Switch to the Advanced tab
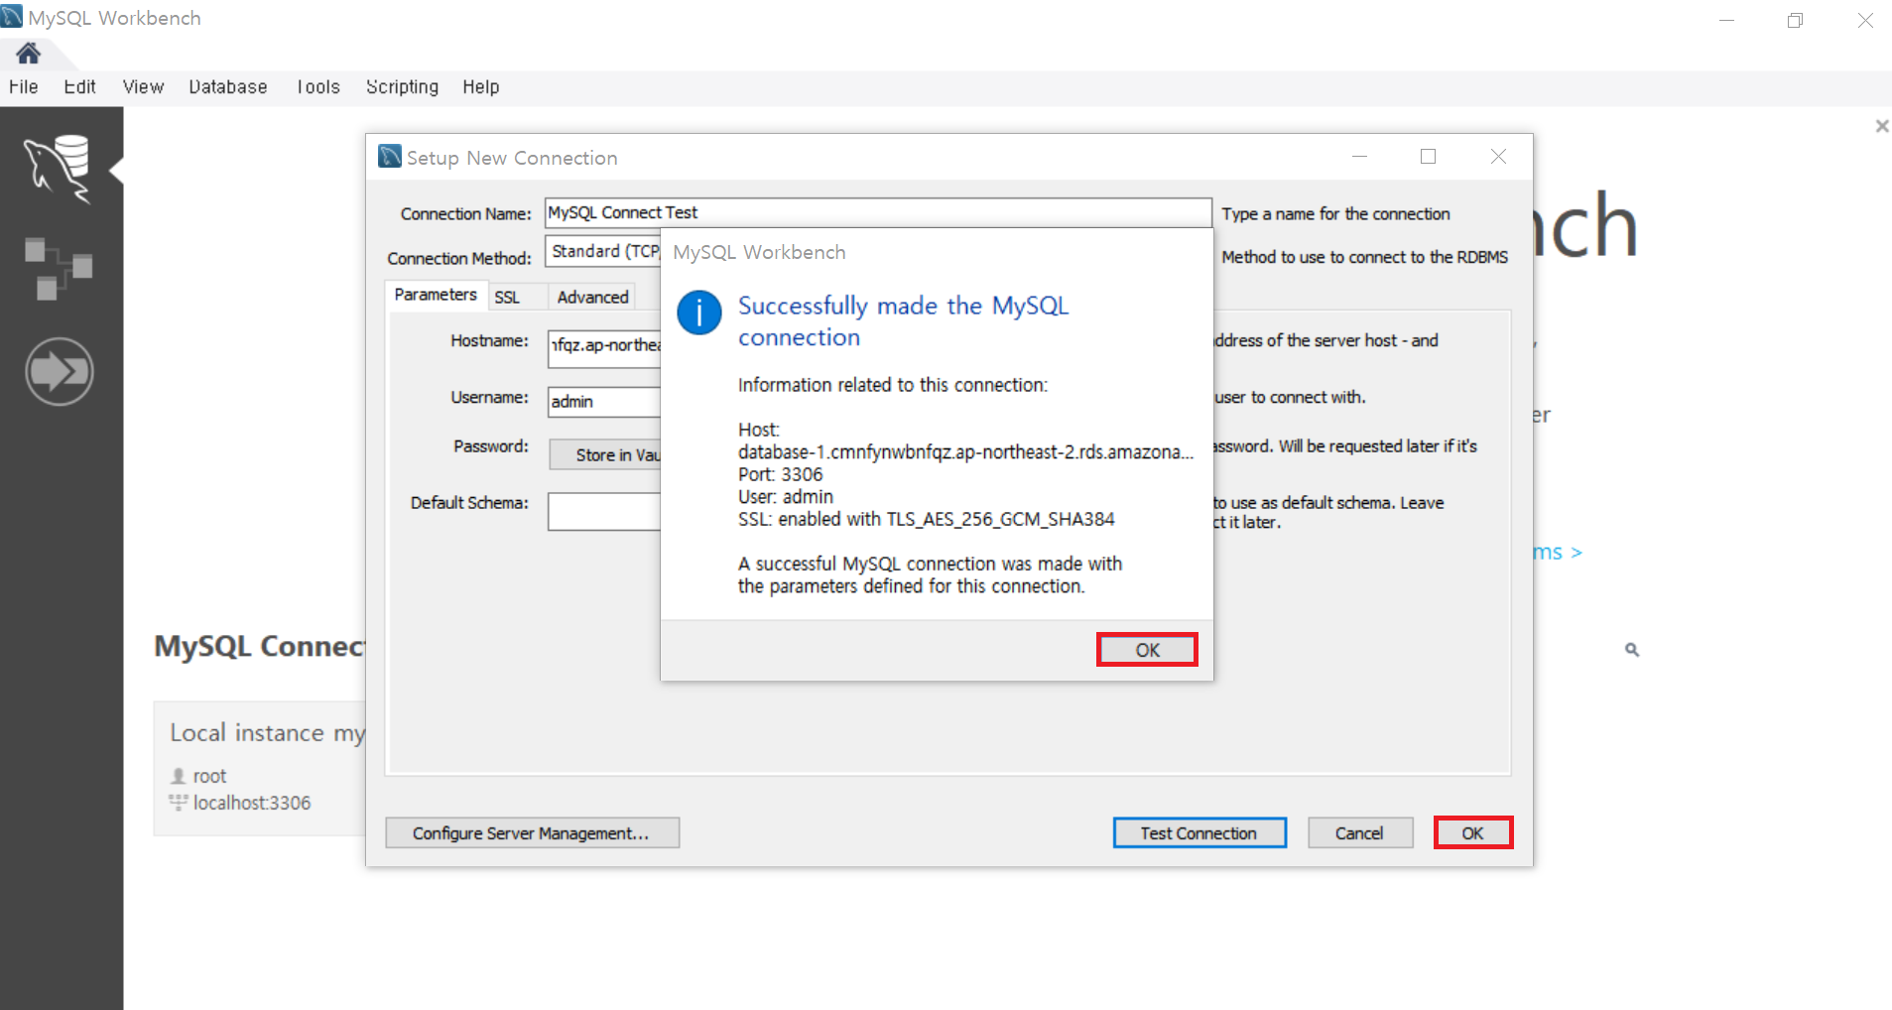 tap(592, 297)
